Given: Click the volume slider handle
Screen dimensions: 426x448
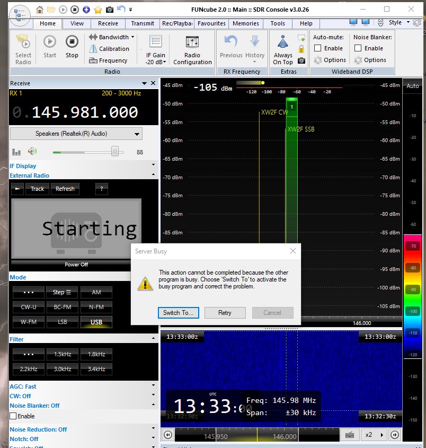Looking at the screenshot, I should [114, 152].
